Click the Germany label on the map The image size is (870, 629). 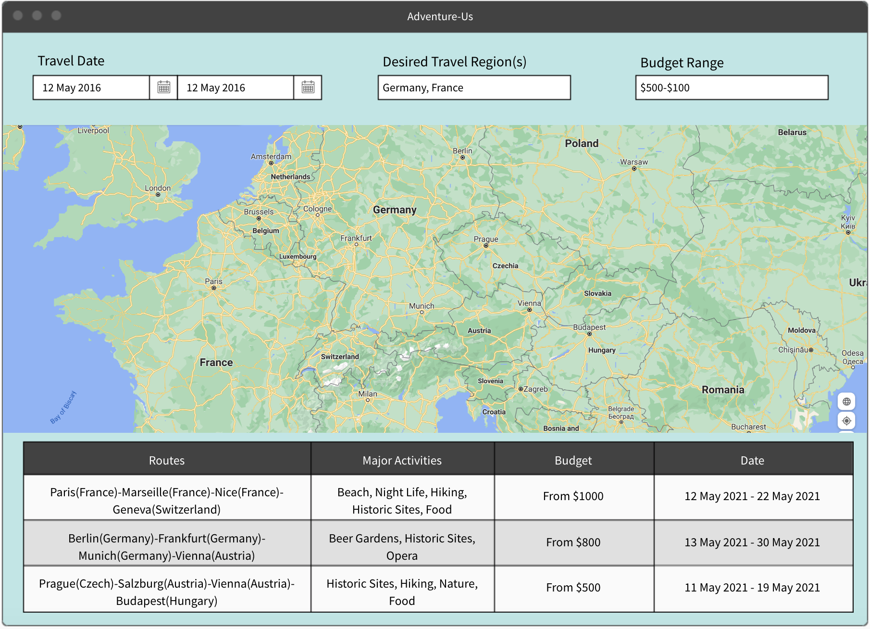click(395, 210)
